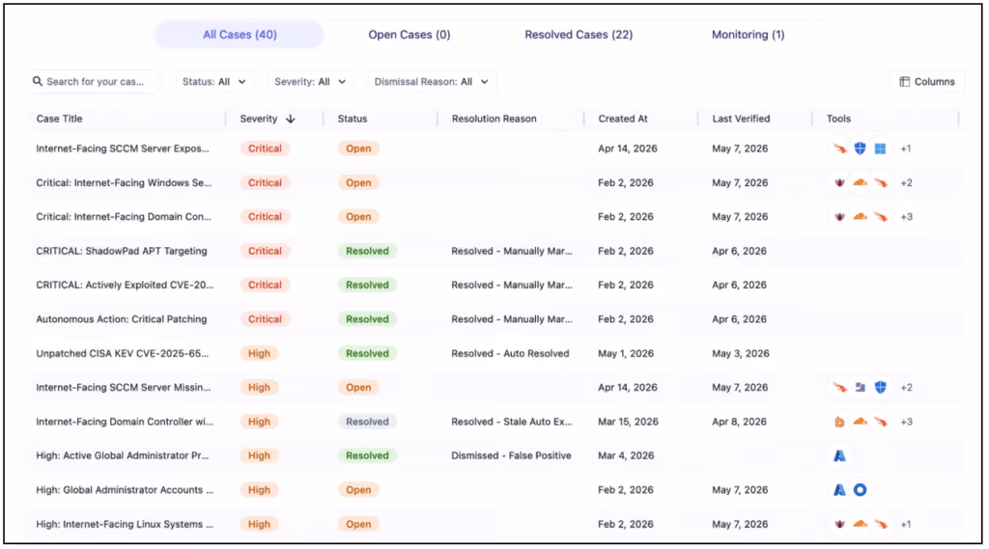
Task: Click Resolved - Auto Resolved resolution reason
Action: pyautogui.click(x=510, y=353)
